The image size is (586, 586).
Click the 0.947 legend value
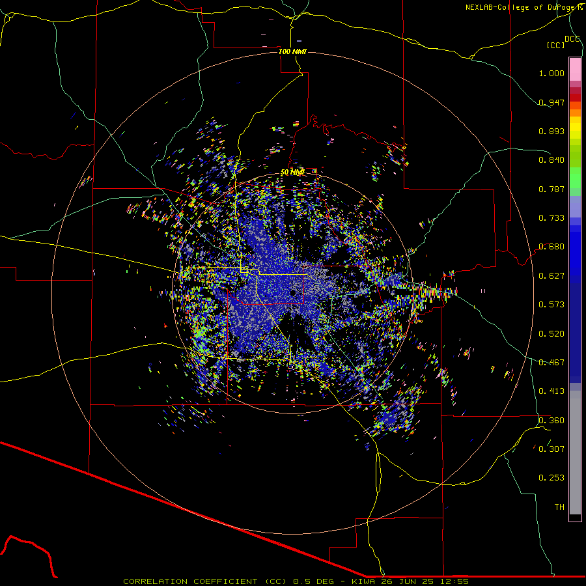point(551,102)
